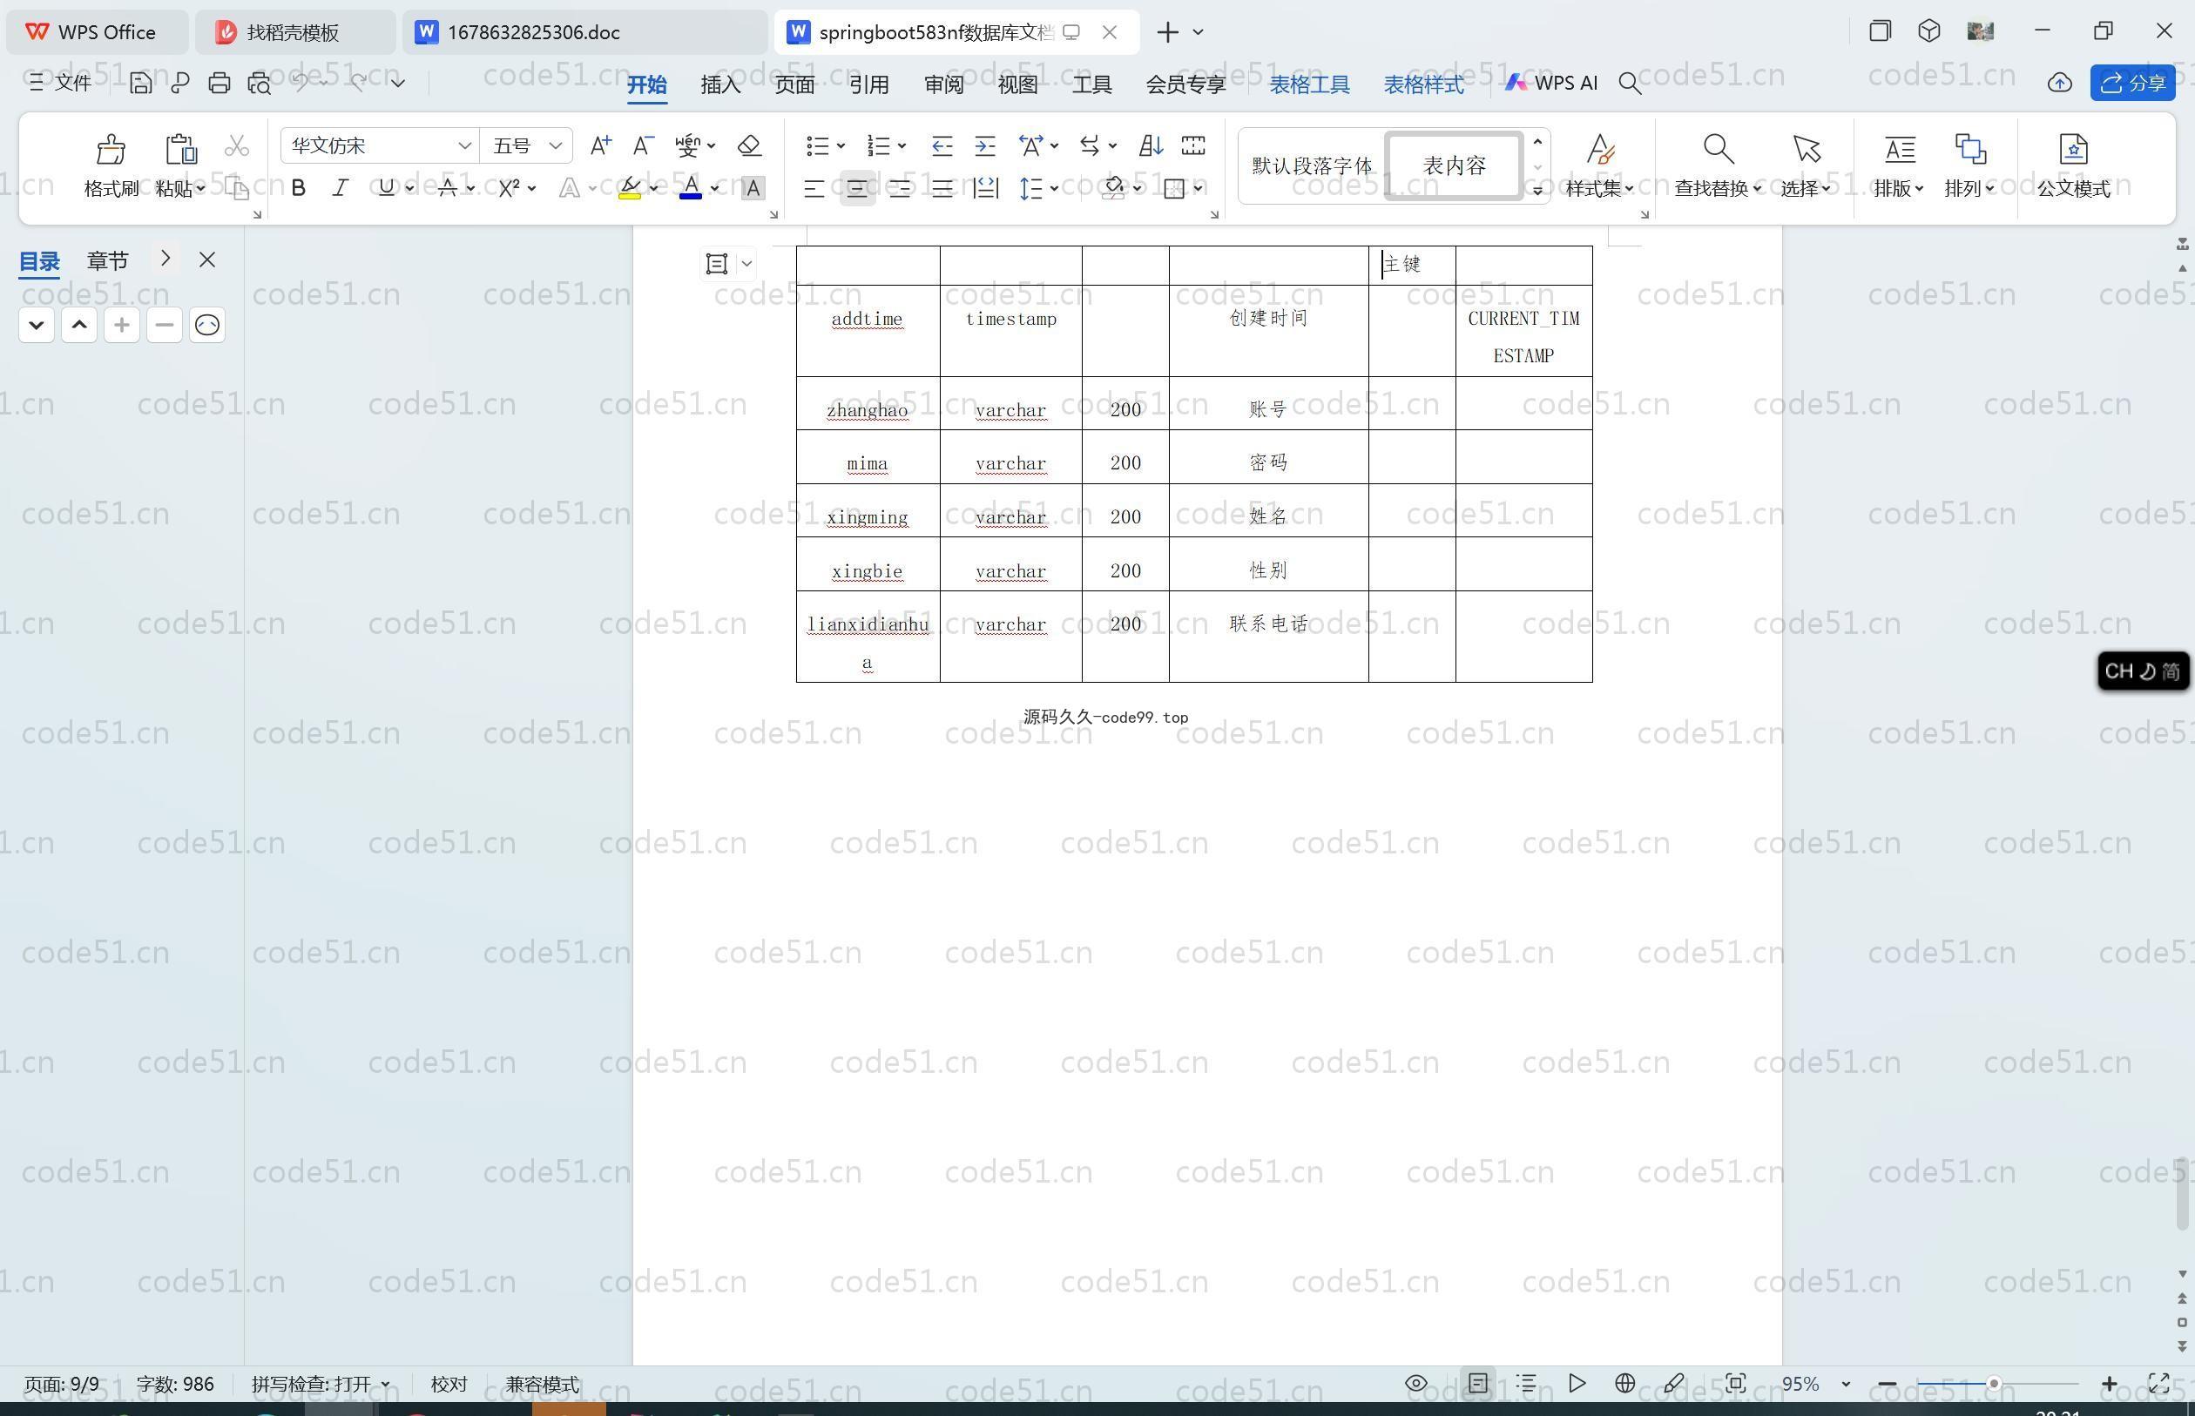Click the Paste clipboard icon
2195x1416 pixels.
[x=180, y=149]
